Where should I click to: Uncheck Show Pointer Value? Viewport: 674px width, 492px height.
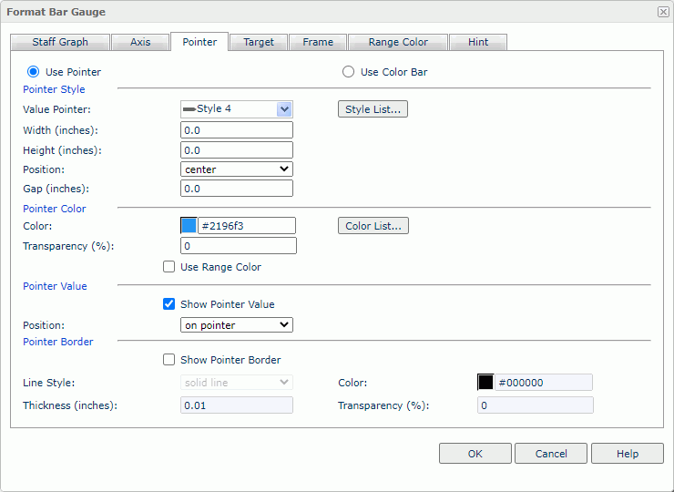168,304
